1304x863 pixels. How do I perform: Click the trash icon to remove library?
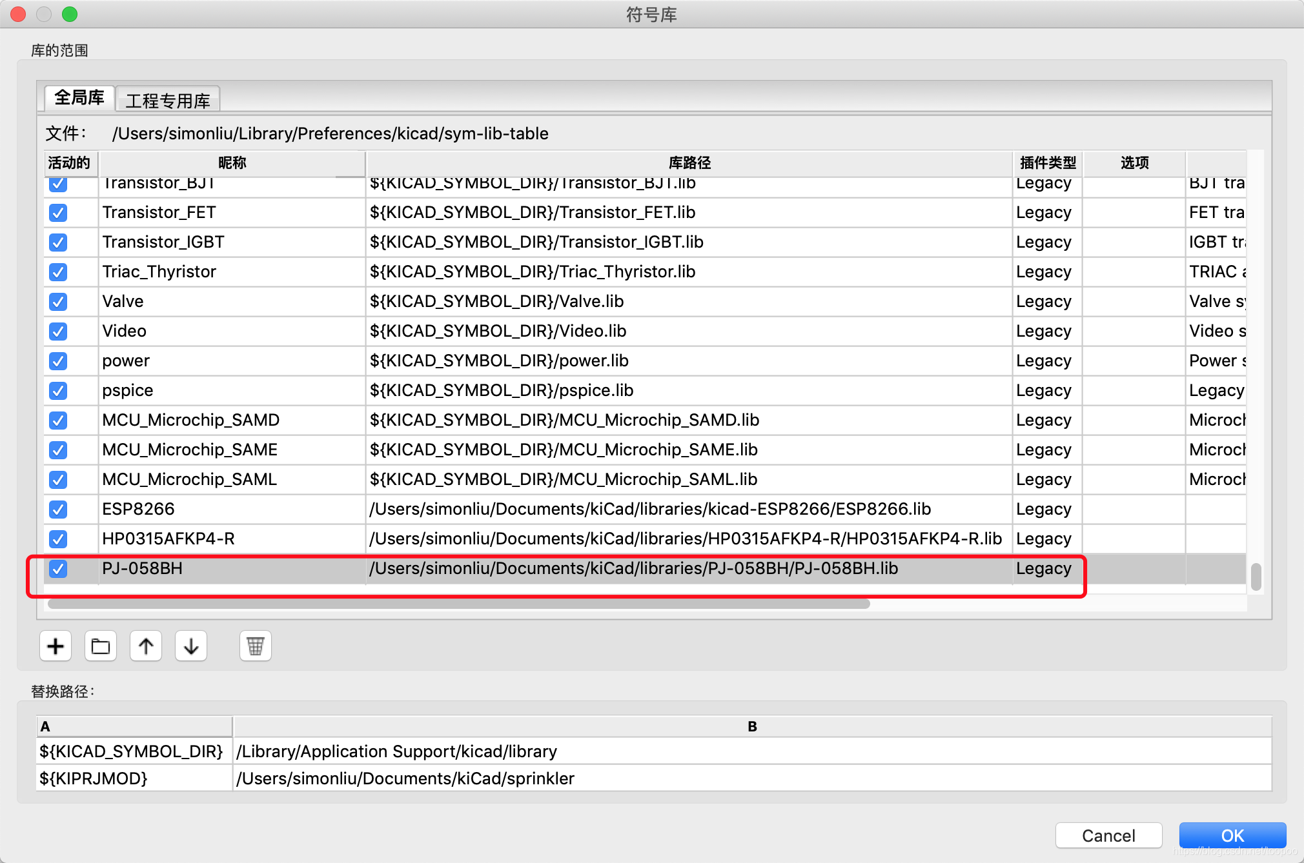coord(255,646)
